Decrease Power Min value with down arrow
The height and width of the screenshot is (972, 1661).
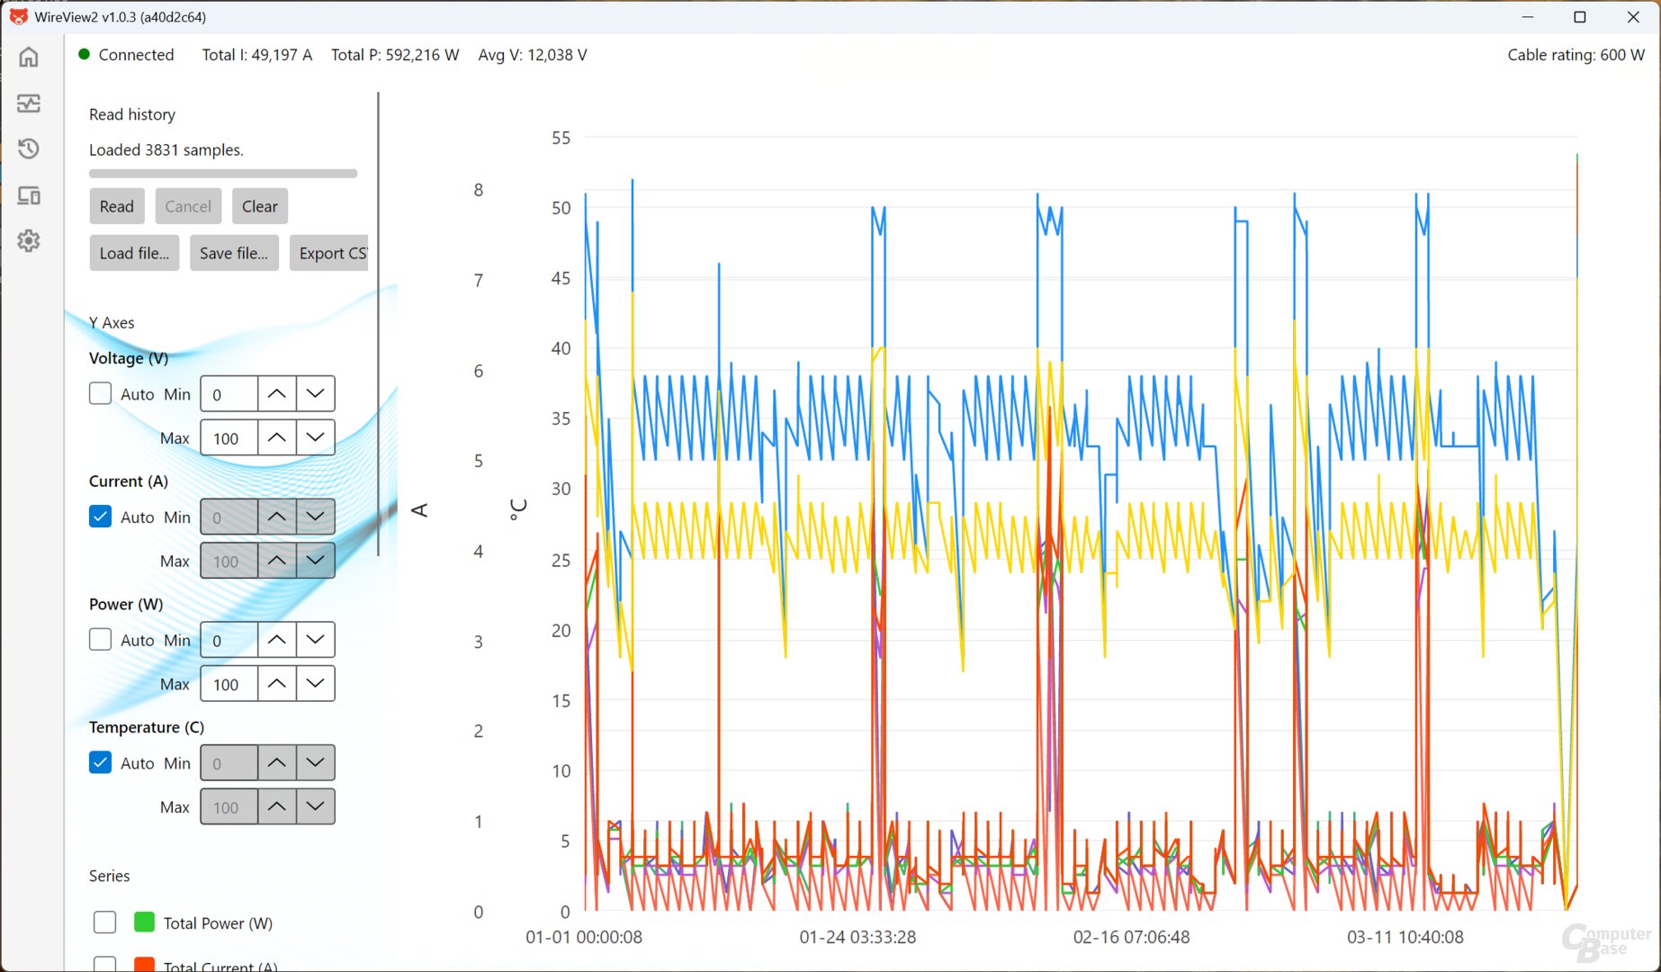pos(315,640)
